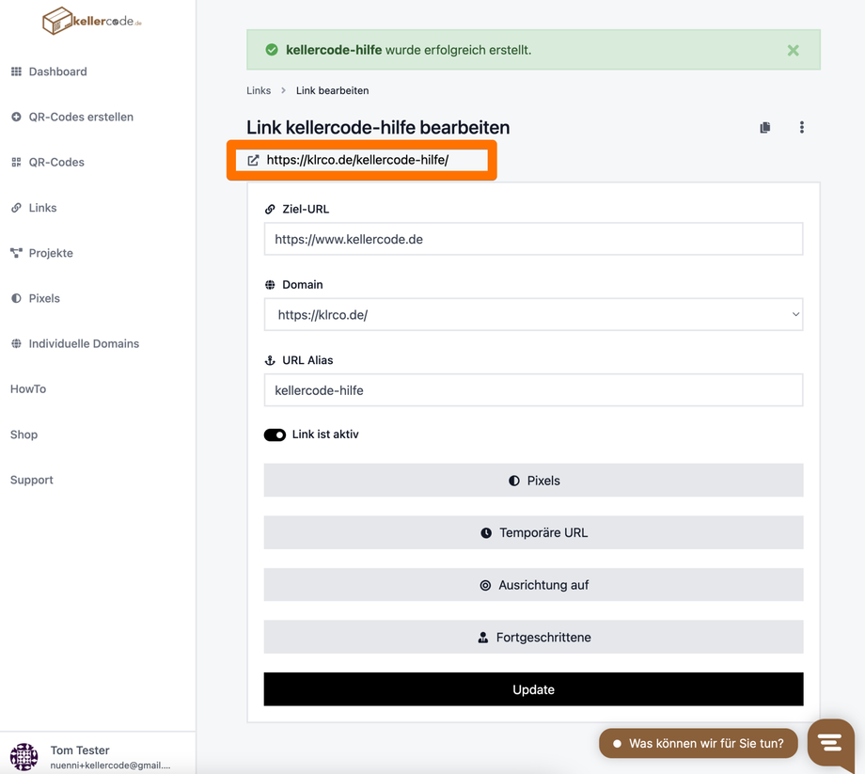Screen dimensions: 865x774
Task: Open the chat widget icon
Action: pyautogui.click(x=829, y=743)
